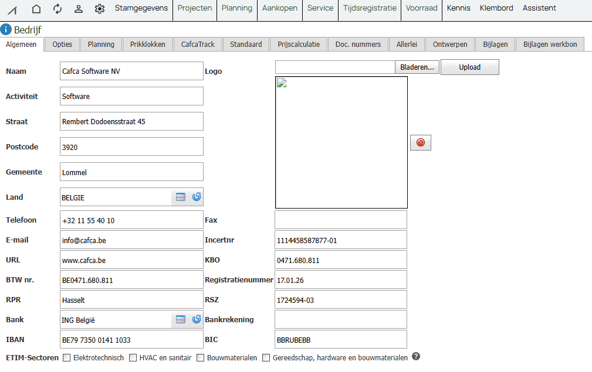Open the Service menu

pos(320,8)
